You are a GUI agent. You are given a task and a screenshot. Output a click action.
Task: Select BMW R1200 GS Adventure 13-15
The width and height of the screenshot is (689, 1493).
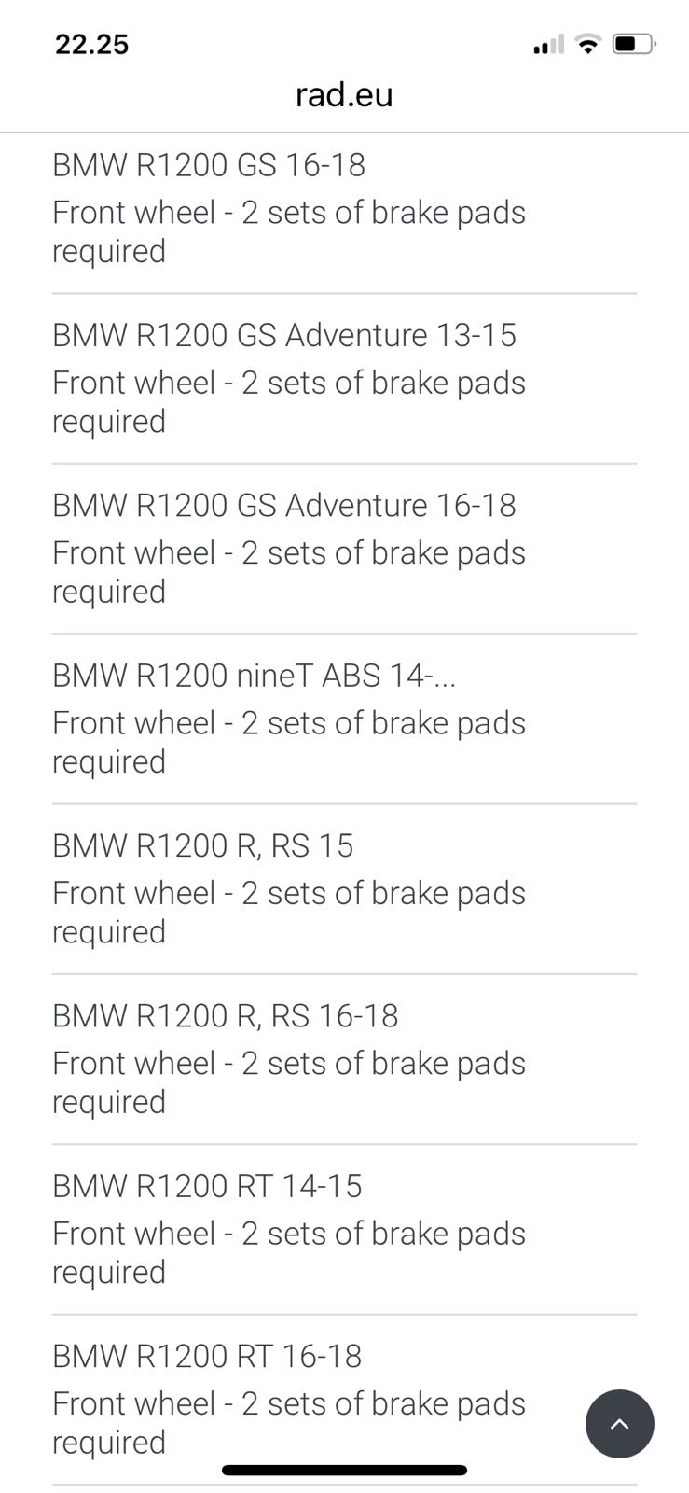[x=283, y=335]
